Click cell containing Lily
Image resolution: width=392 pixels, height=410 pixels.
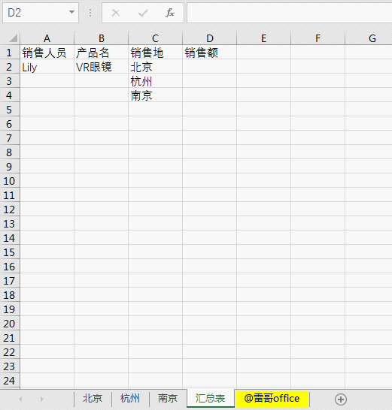(x=47, y=67)
